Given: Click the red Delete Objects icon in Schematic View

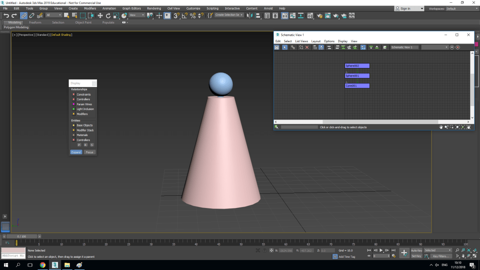Looking at the screenshot, I should pyautogui.click(x=306, y=47).
